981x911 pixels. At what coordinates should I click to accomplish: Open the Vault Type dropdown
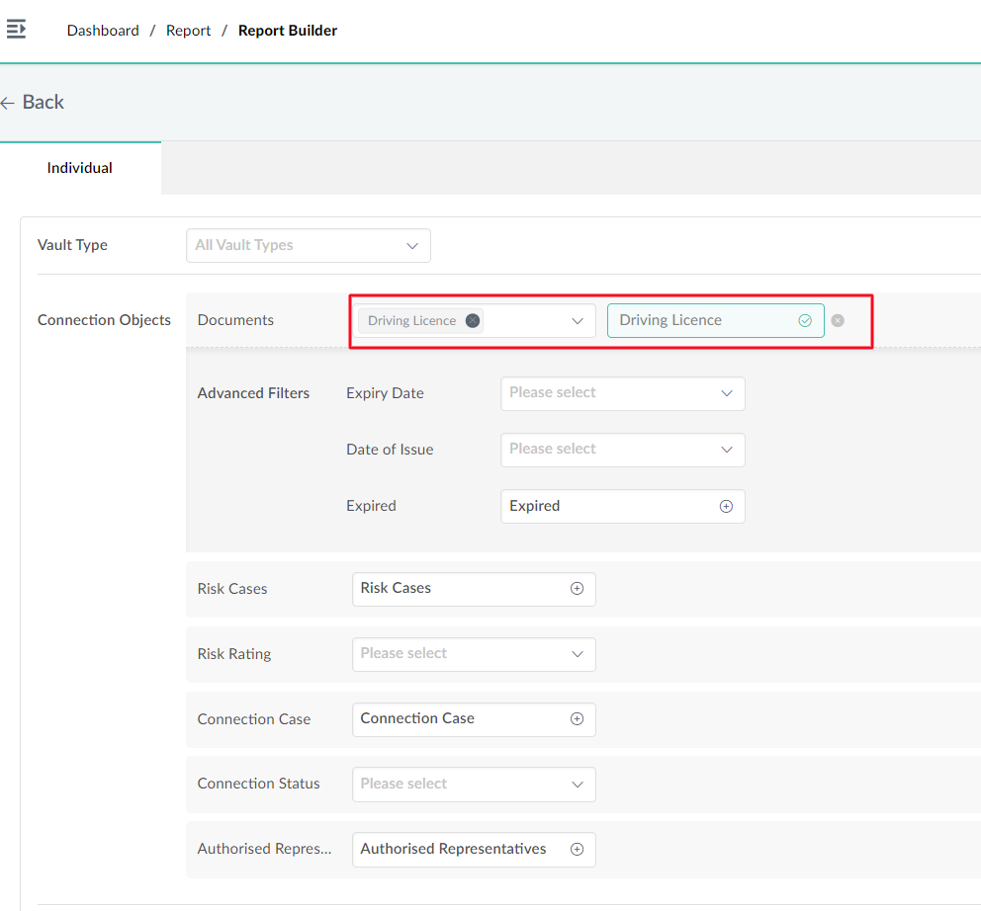coord(308,246)
